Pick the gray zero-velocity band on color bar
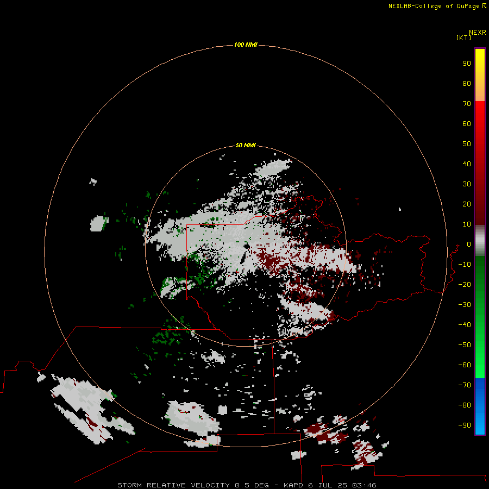This screenshot has height=489, width=489. point(480,241)
